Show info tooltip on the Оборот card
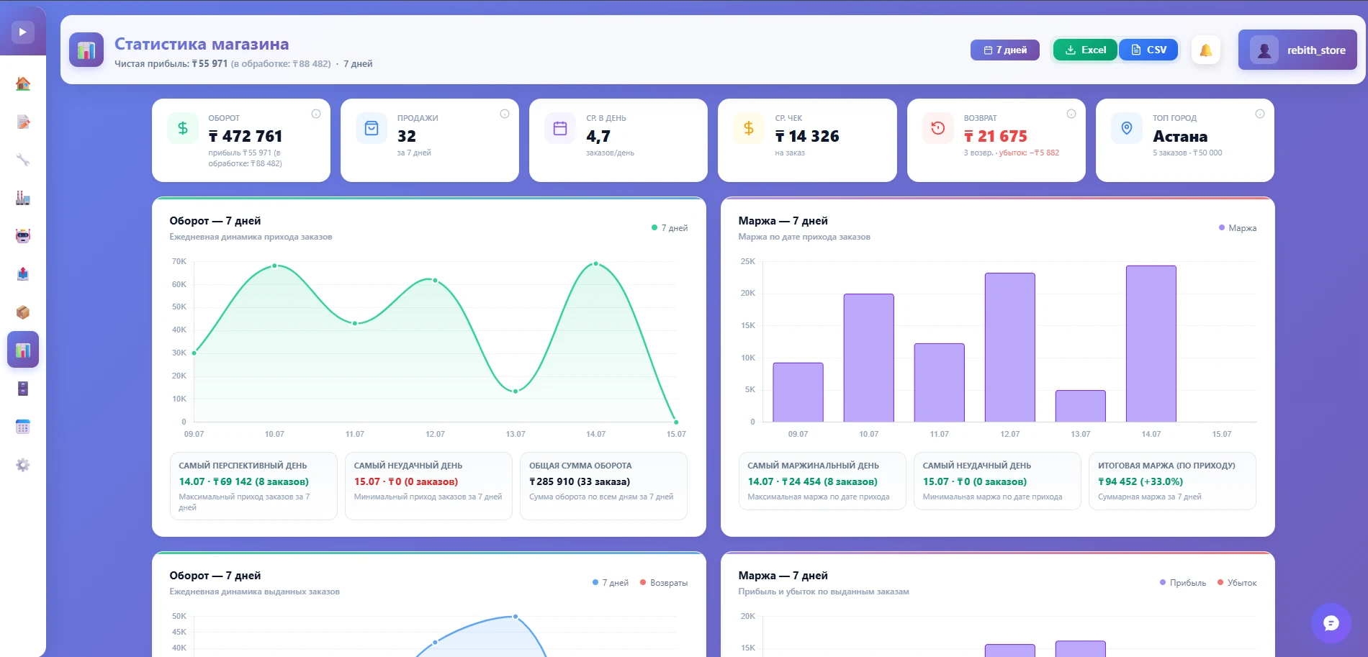Screen dimensions: 1368x657 pyautogui.click(x=316, y=114)
